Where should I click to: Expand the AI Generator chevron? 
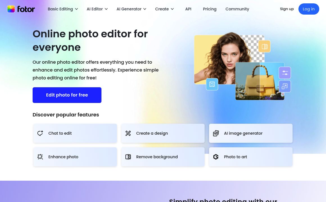tap(145, 9)
